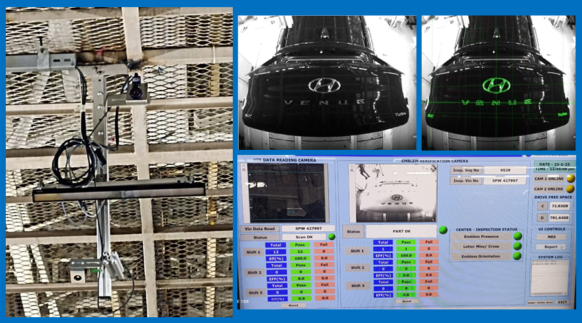
Task: Click the PART OK status field
Action: (401, 231)
